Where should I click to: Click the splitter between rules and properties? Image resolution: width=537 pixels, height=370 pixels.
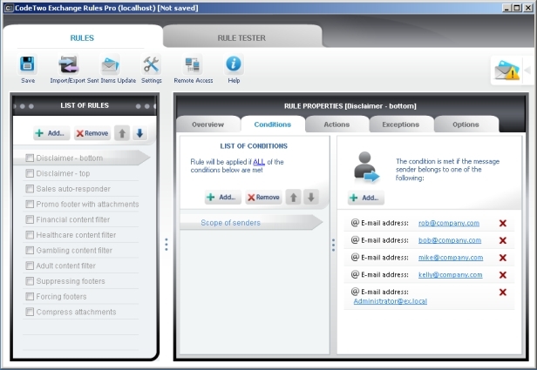(x=167, y=245)
